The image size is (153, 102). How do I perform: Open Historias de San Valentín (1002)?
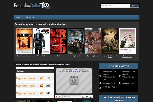pos(109,75)
